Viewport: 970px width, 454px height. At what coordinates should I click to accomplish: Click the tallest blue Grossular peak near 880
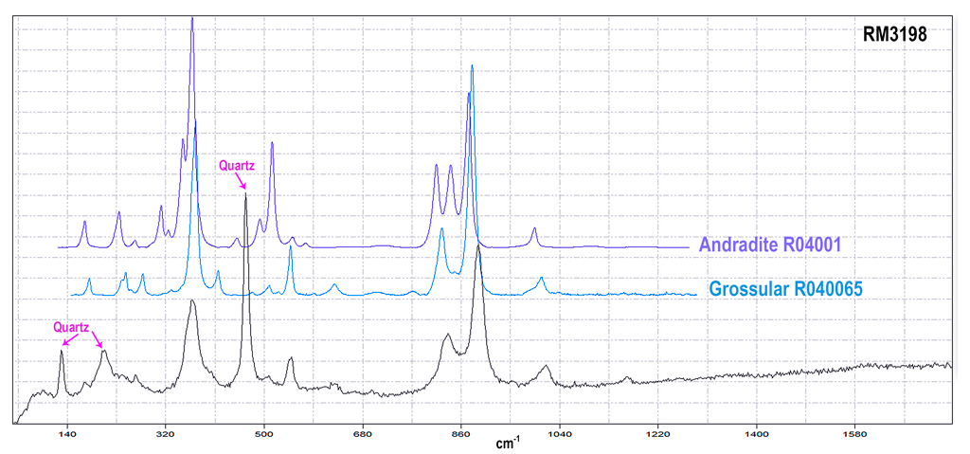coord(472,66)
